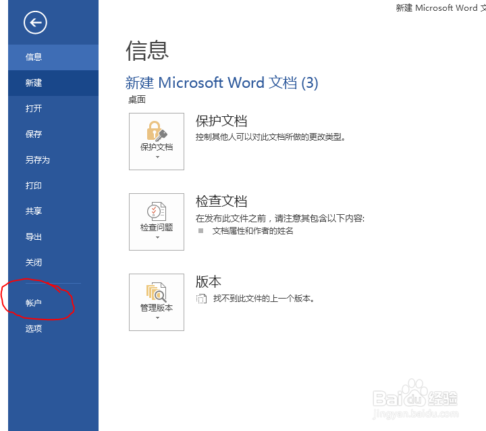The width and height of the screenshot is (486, 431).
Task: Click the small document icon beside 找不到此文件的上一个版本
Action: (x=201, y=299)
